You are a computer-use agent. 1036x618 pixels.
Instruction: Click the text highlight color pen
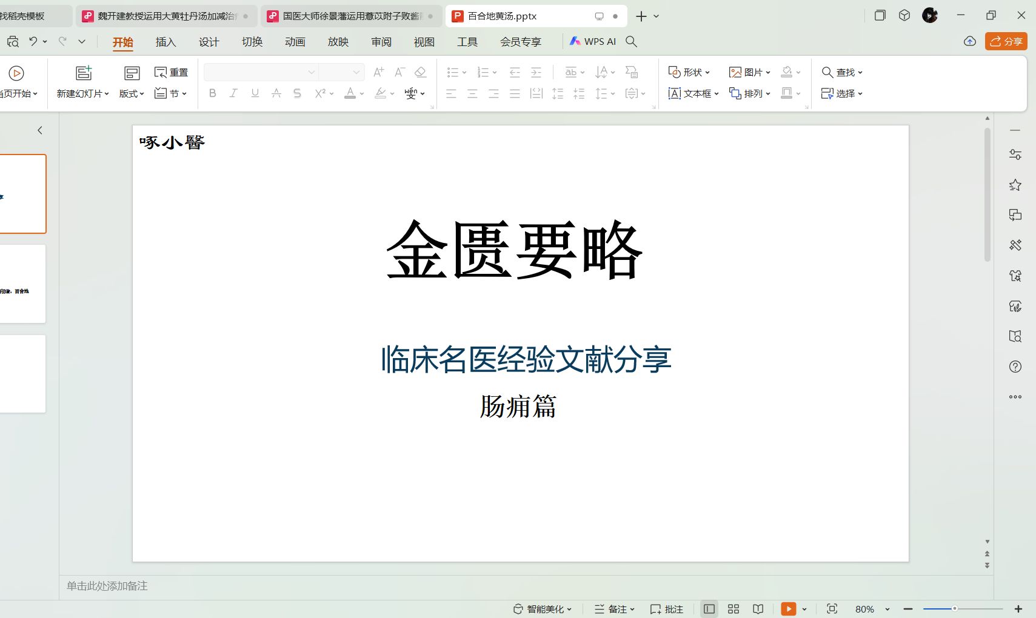[x=381, y=93]
